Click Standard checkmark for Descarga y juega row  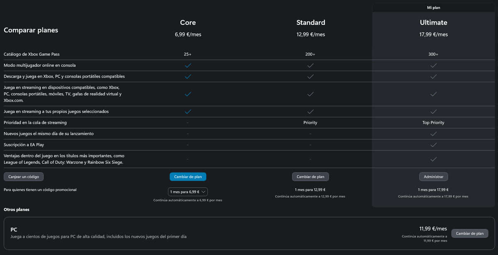[310, 77]
